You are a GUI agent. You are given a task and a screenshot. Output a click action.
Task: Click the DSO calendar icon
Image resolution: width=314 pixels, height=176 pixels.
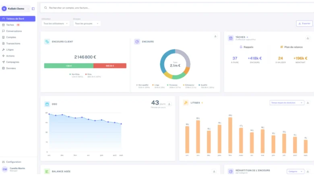(x=47, y=104)
